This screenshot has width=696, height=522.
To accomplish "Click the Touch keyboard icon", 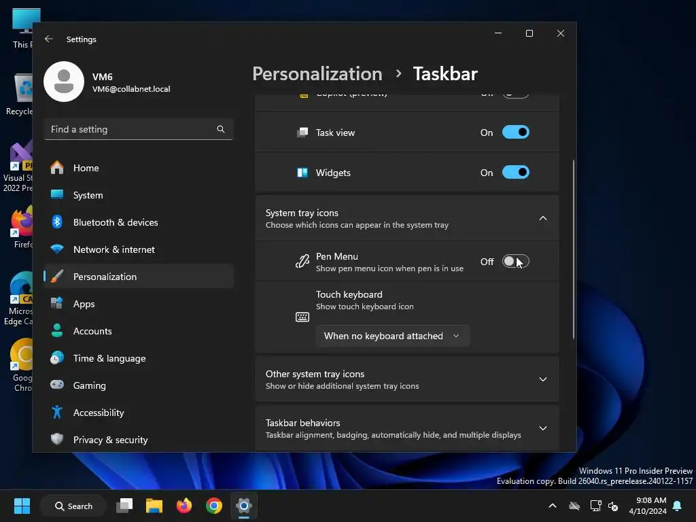I will click(x=302, y=317).
